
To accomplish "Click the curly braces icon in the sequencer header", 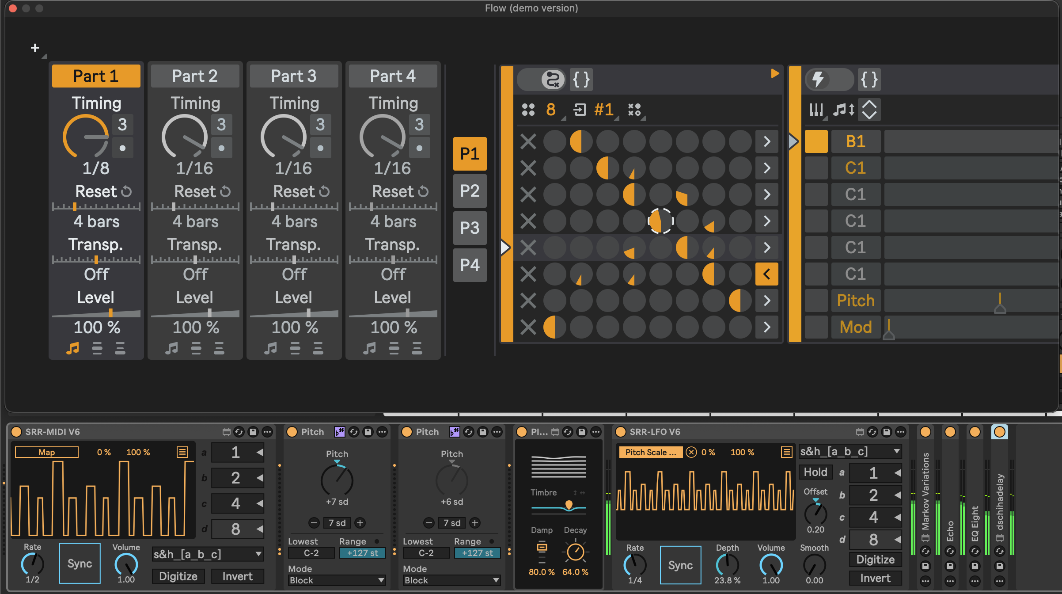I will point(581,80).
